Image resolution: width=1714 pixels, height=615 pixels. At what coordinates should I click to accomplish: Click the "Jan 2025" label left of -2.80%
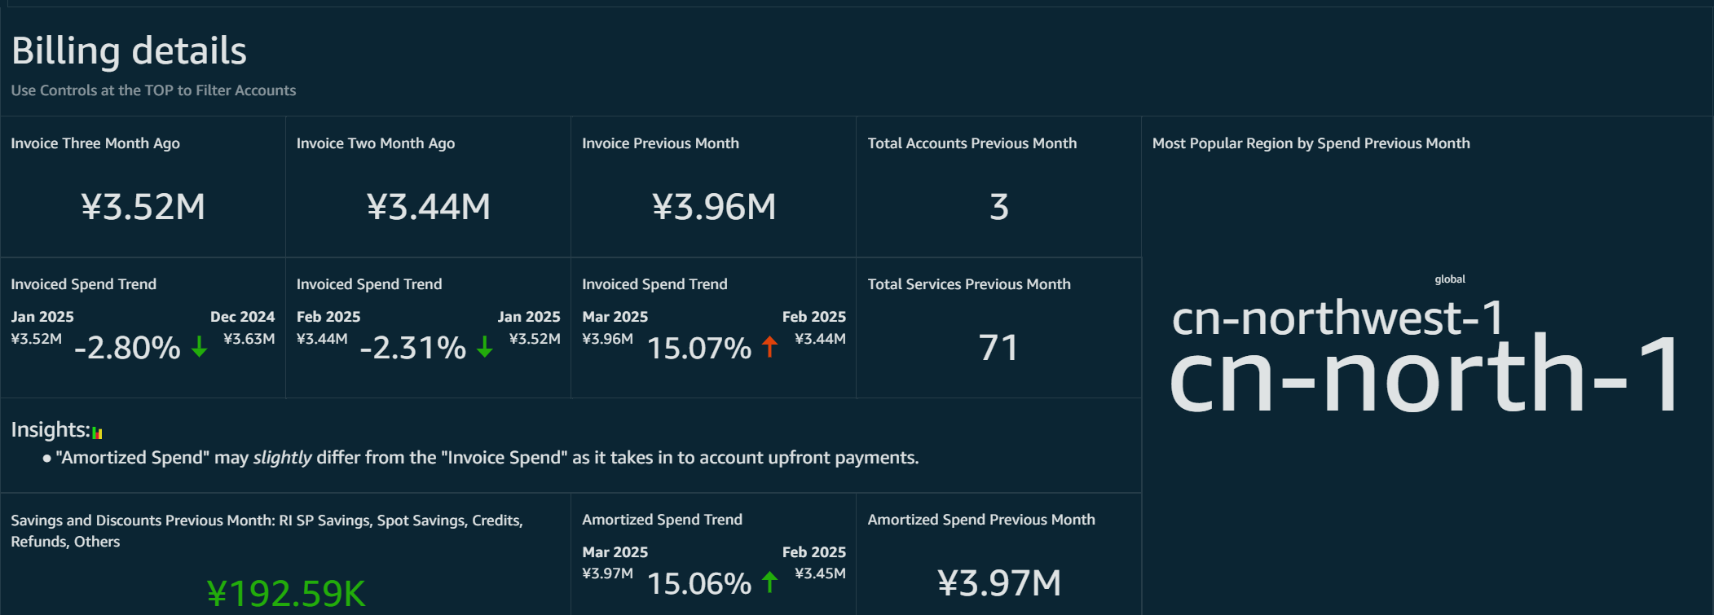pos(42,317)
